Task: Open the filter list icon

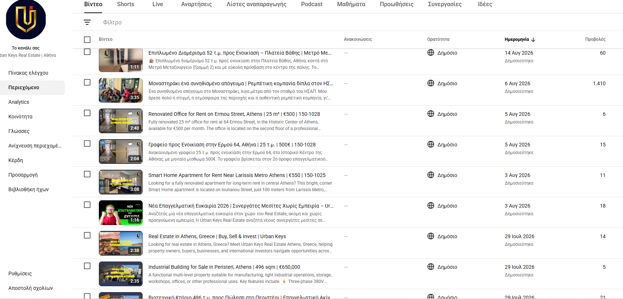Action: [87, 22]
